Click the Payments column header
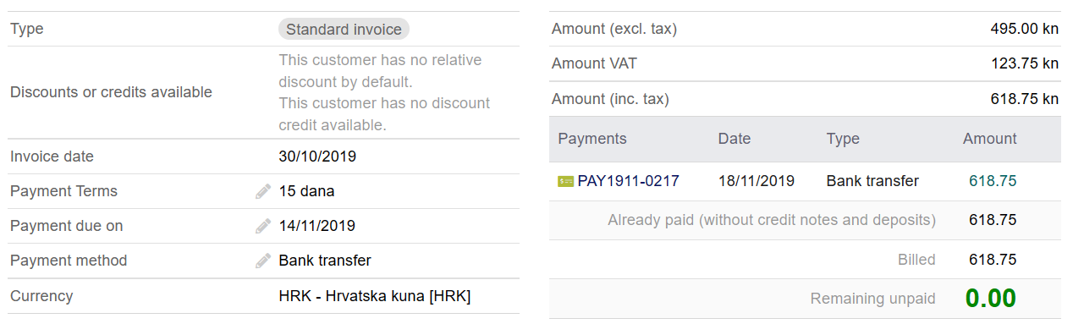 point(592,139)
